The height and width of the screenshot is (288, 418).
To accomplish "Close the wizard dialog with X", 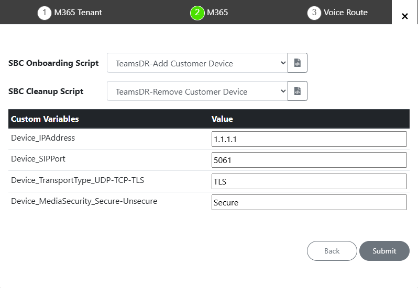I will pyautogui.click(x=404, y=16).
